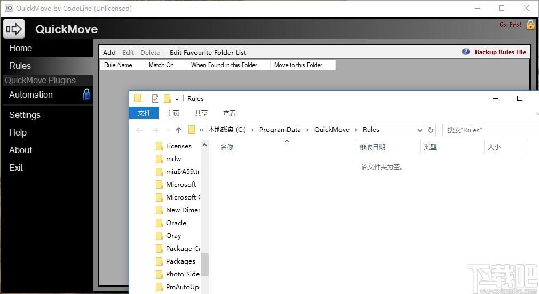Image resolution: width=539 pixels, height=294 pixels.
Task: Click the address bar folder icon
Action: coord(192,130)
